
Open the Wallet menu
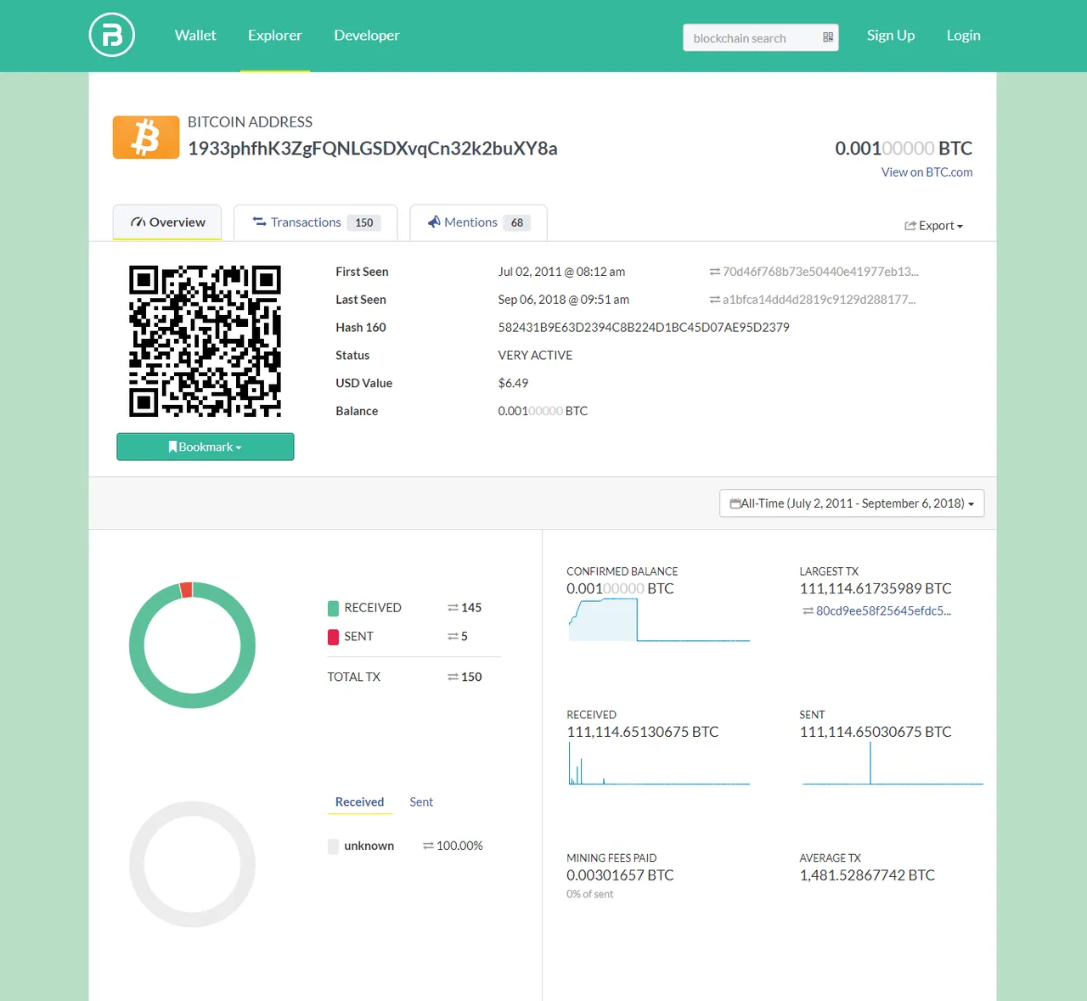[x=195, y=36]
